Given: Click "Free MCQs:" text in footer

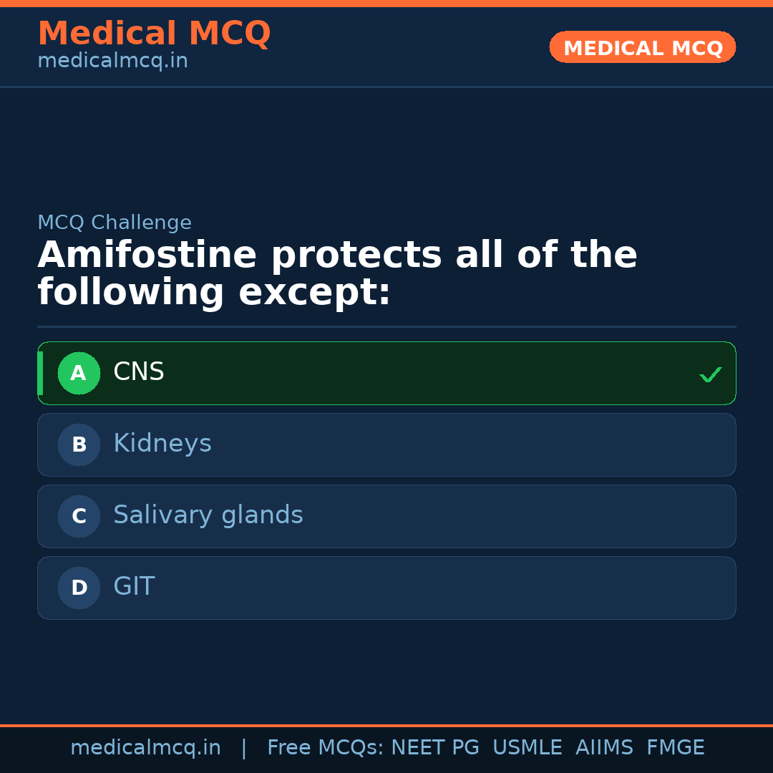Looking at the screenshot, I should [325, 748].
